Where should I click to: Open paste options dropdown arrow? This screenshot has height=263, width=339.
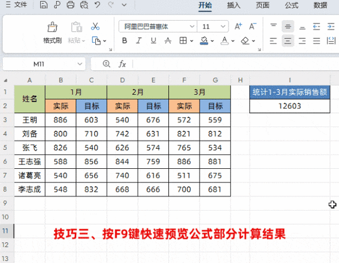pos(84,41)
